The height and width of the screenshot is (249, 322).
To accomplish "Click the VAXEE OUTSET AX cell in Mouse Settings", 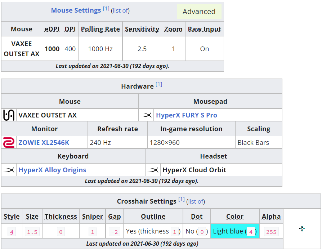I will [x=22, y=49].
